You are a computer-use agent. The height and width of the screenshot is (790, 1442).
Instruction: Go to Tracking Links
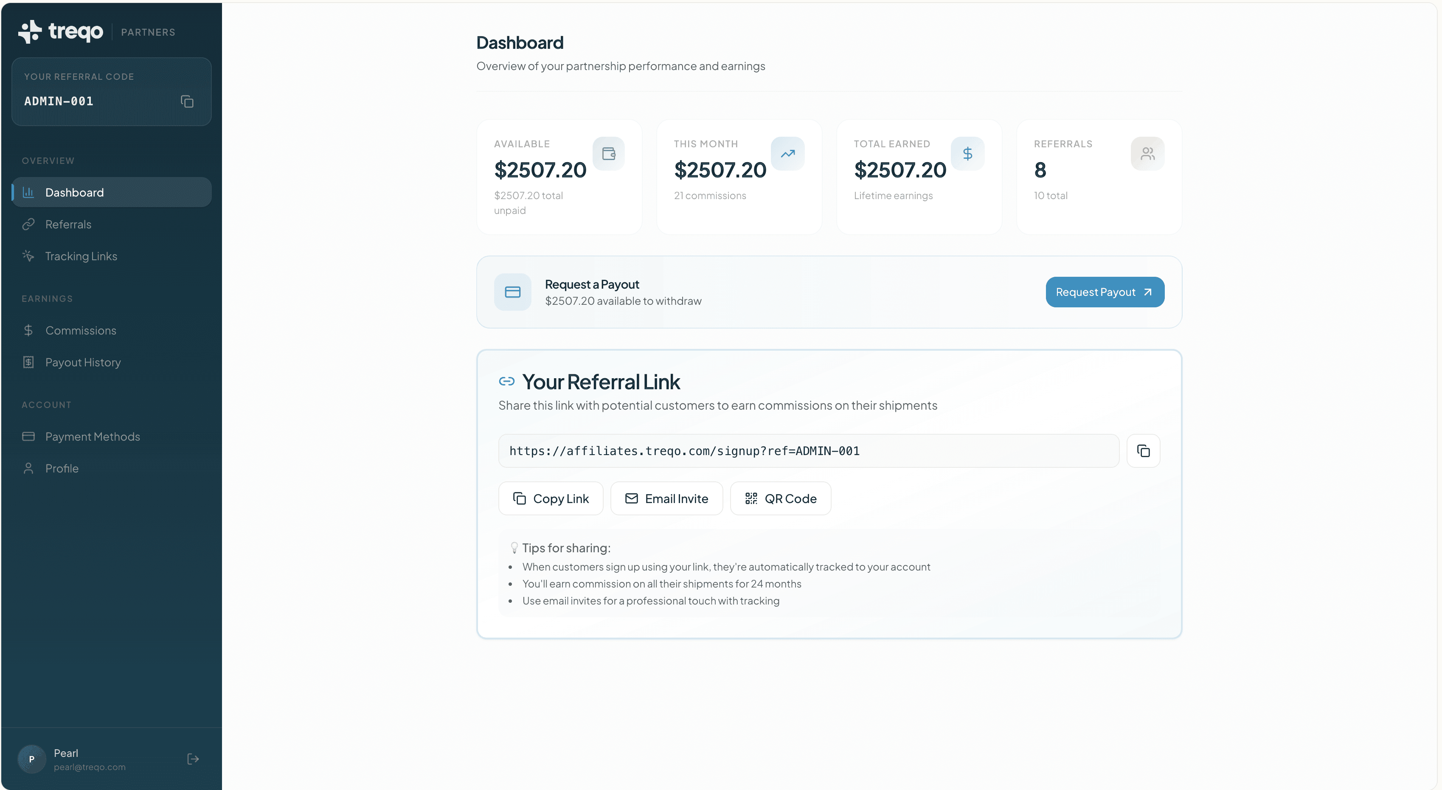tap(81, 256)
